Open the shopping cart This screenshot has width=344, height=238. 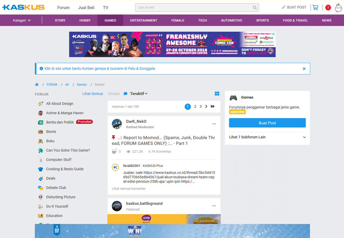pyautogui.click(x=315, y=7)
